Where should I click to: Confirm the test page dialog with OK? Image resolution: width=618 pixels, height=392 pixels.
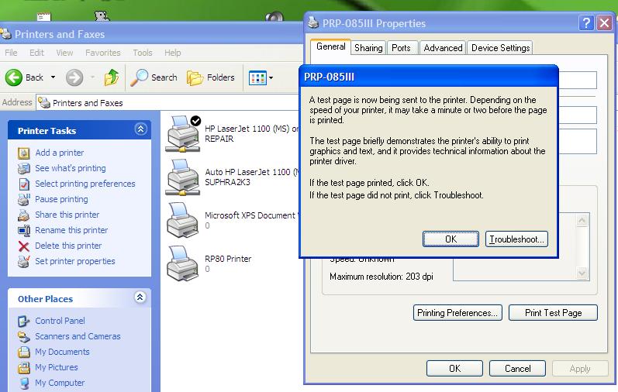pyautogui.click(x=451, y=239)
